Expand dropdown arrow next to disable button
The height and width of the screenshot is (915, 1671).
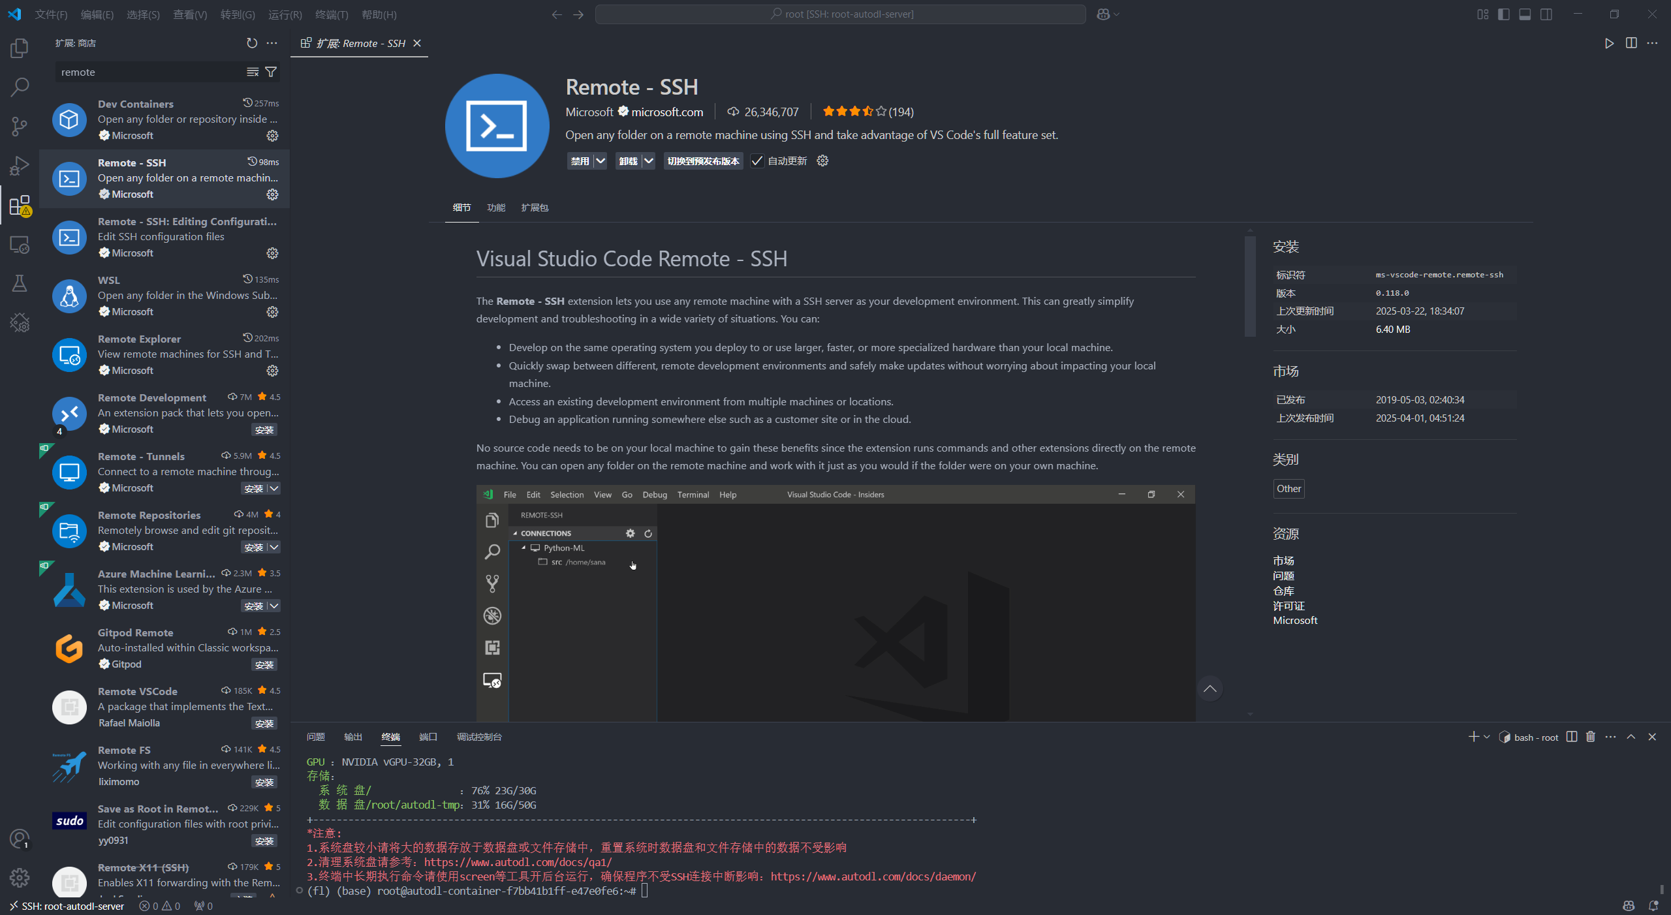(x=600, y=161)
